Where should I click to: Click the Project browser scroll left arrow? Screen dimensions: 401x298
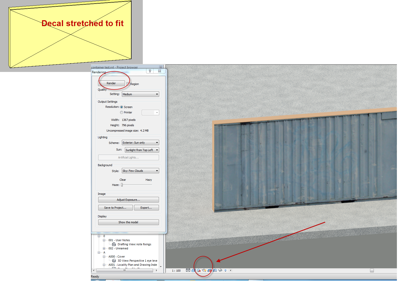pyautogui.click(x=94, y=270)
